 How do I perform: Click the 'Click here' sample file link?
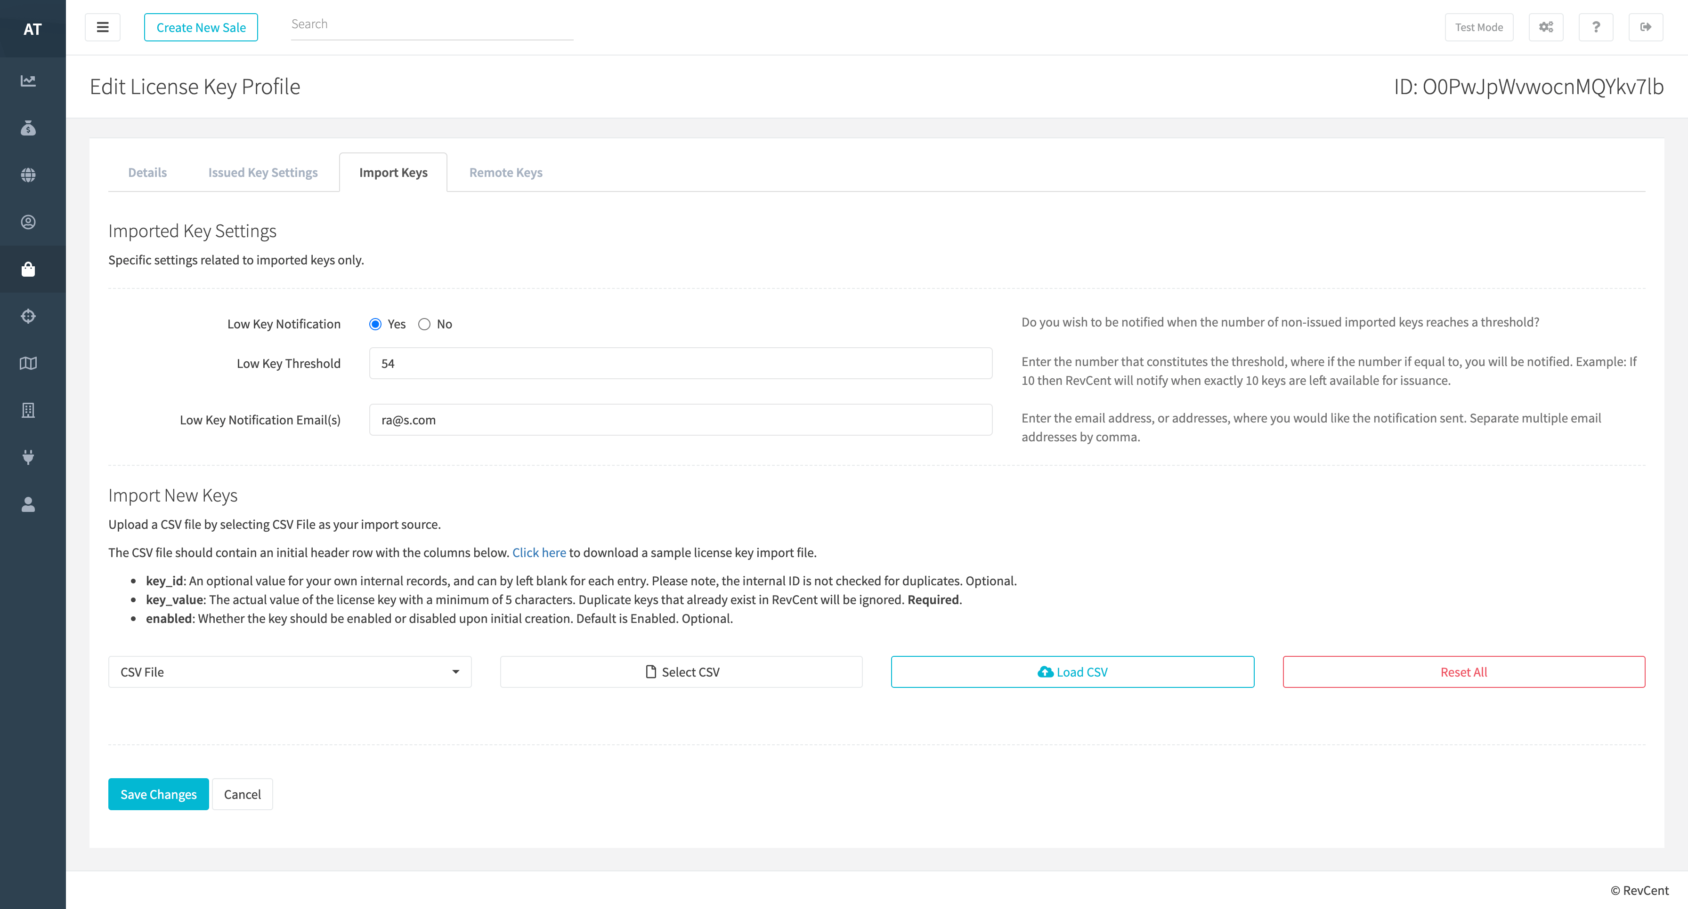[x=539, y=552]
